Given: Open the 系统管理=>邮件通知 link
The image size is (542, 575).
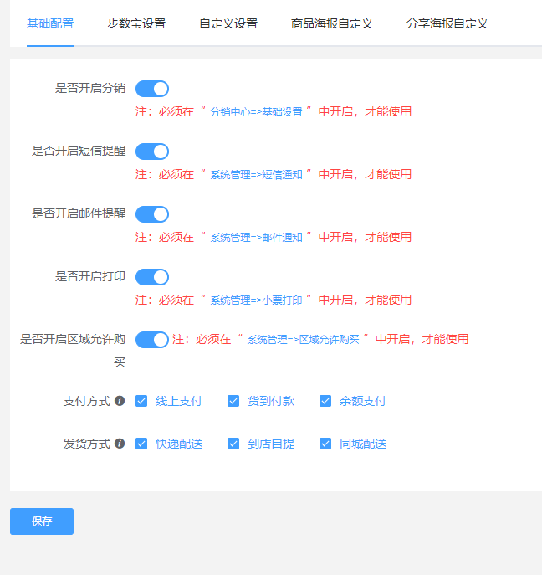Looking at the screenshot, I should 256,237.
